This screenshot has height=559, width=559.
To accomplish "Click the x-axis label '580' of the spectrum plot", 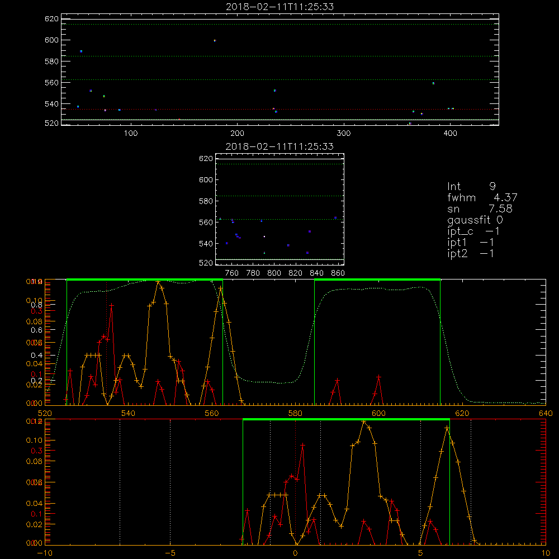I will [295, 414].
